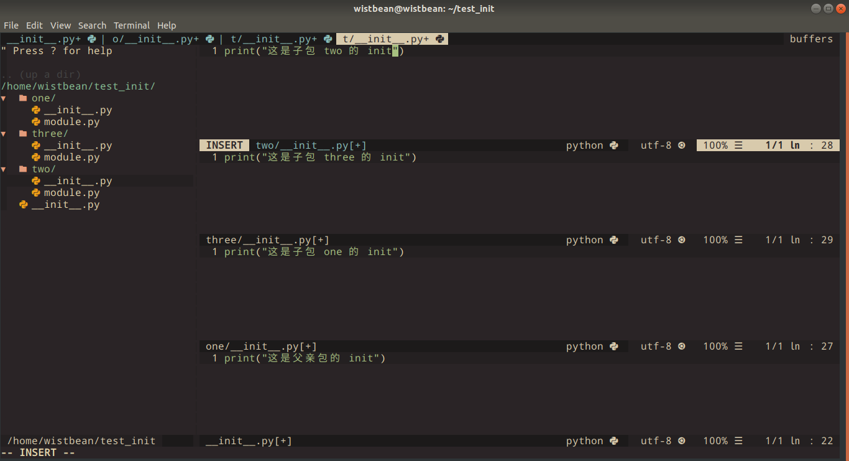The height and width of the screenshot is (461, 849).
Task: Click the Python filetype icon in the bottom __init__.py statusline
Action: 614,440
